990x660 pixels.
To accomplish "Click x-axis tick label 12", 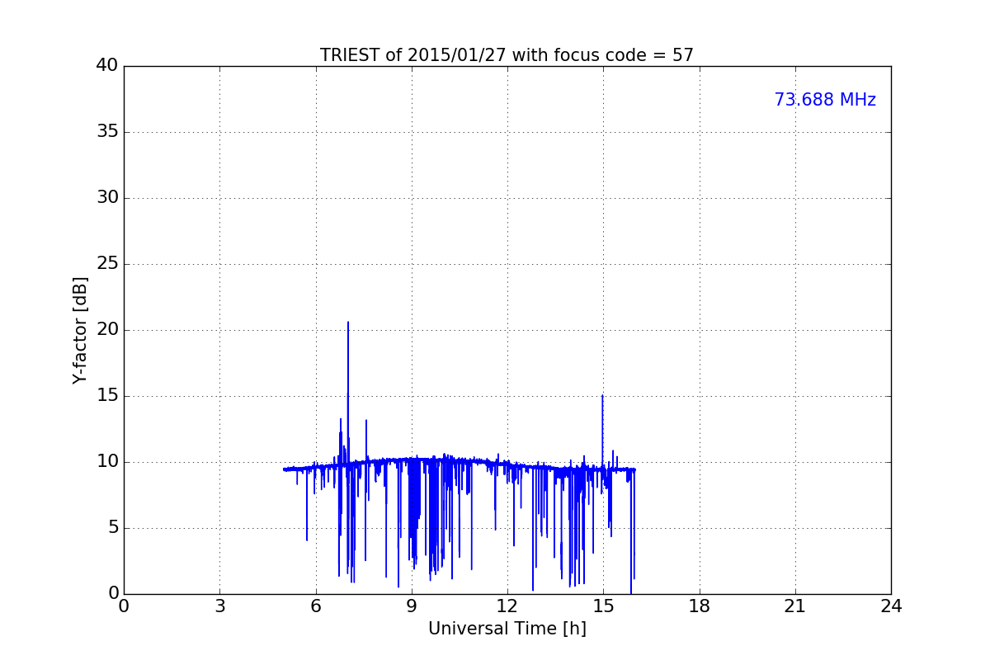I will 507,606.
